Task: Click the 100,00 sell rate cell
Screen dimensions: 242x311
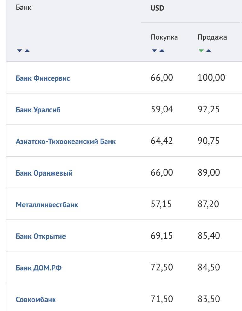Action: click(x=211, y=78)
